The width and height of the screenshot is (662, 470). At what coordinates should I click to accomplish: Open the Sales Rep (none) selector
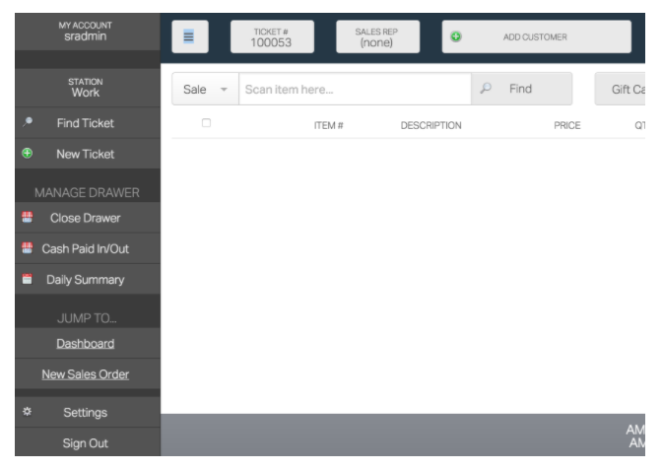pyautogui.click(x=377, y=36)
